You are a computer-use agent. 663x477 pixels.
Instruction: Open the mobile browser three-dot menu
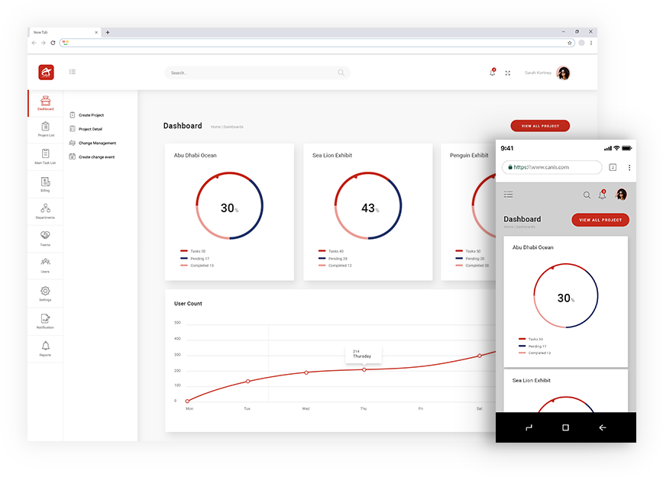click(x=629, y=167)
